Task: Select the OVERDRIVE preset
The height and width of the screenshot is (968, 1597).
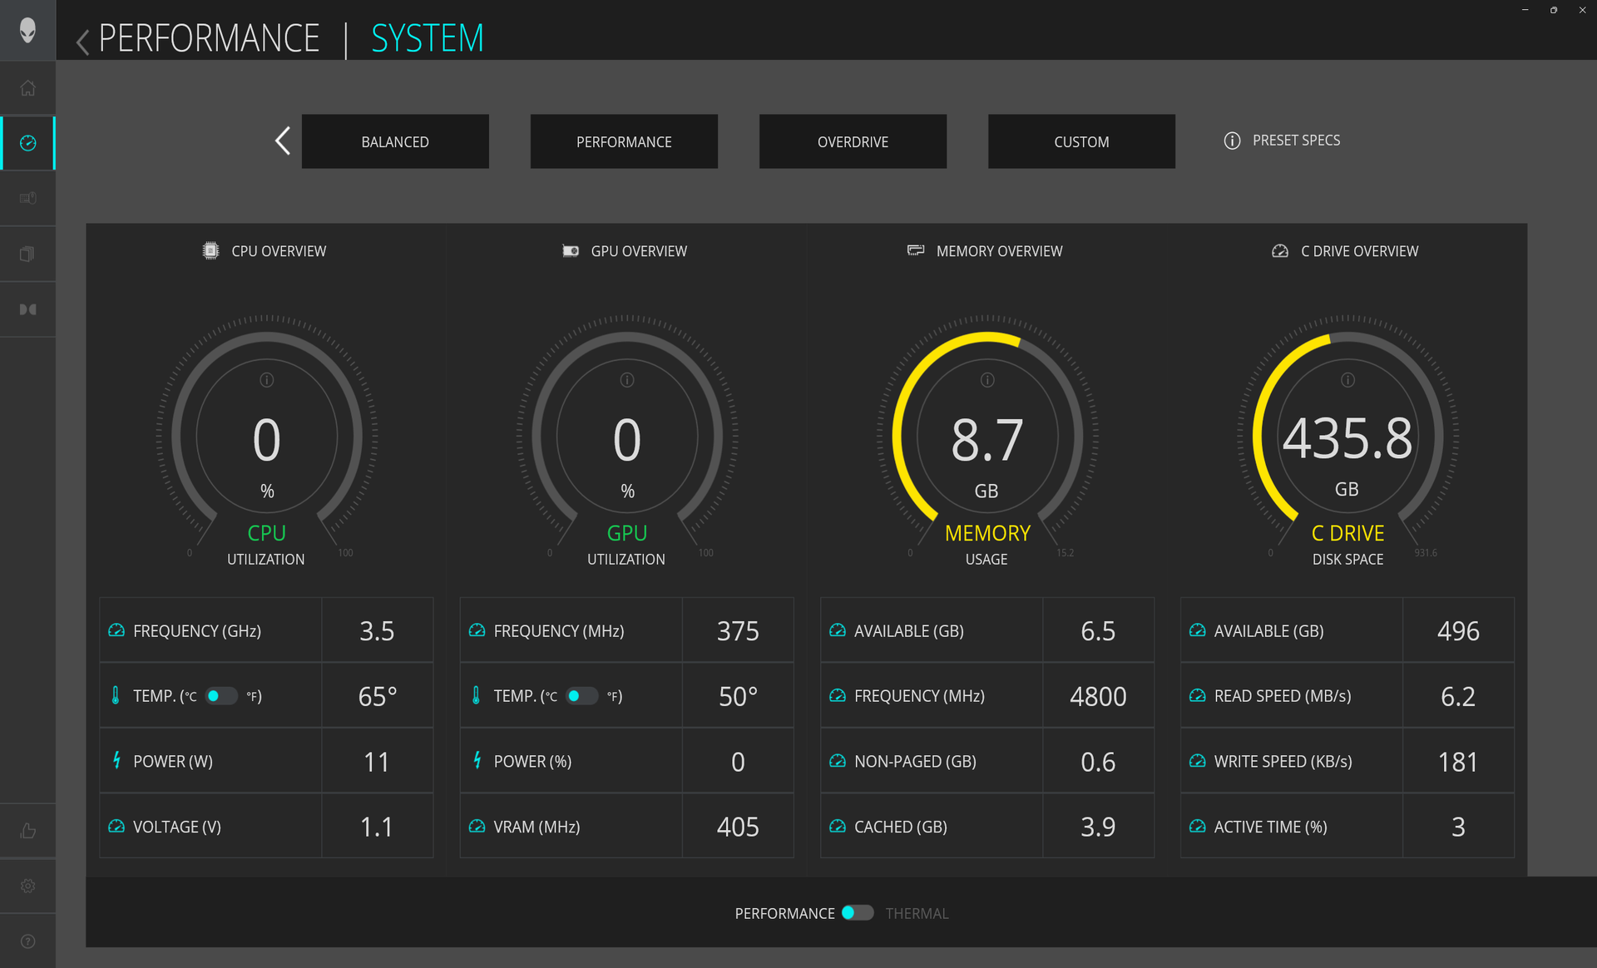Action: click(853, 141)
